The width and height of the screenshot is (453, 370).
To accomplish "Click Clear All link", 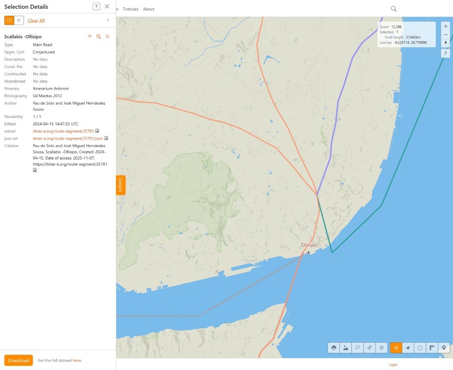I will 36,20.
